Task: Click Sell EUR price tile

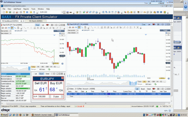Action: 41,88
